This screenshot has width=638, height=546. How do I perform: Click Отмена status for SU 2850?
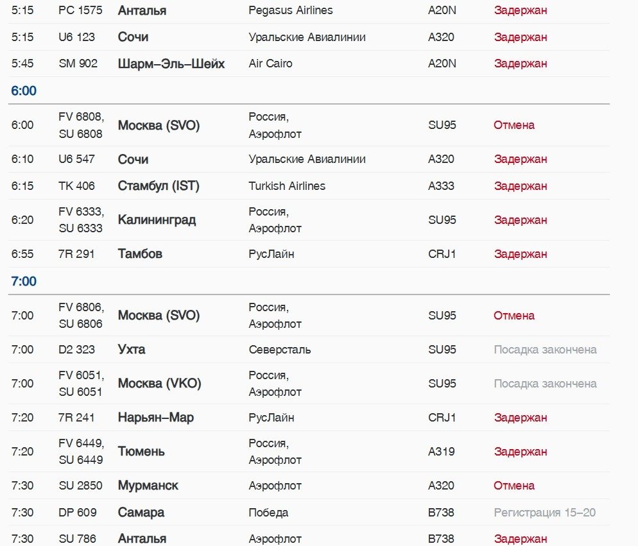tap(514, 486)
